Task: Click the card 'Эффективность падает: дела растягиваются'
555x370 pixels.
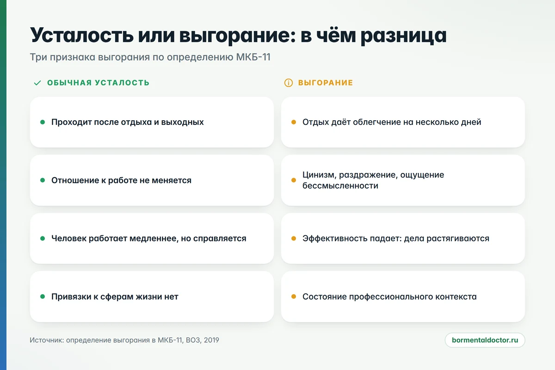Action: pos(403,239)
